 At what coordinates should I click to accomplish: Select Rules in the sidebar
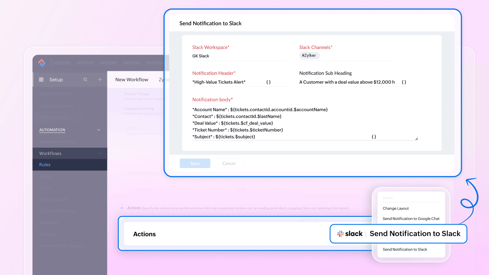tap(45, 165)
